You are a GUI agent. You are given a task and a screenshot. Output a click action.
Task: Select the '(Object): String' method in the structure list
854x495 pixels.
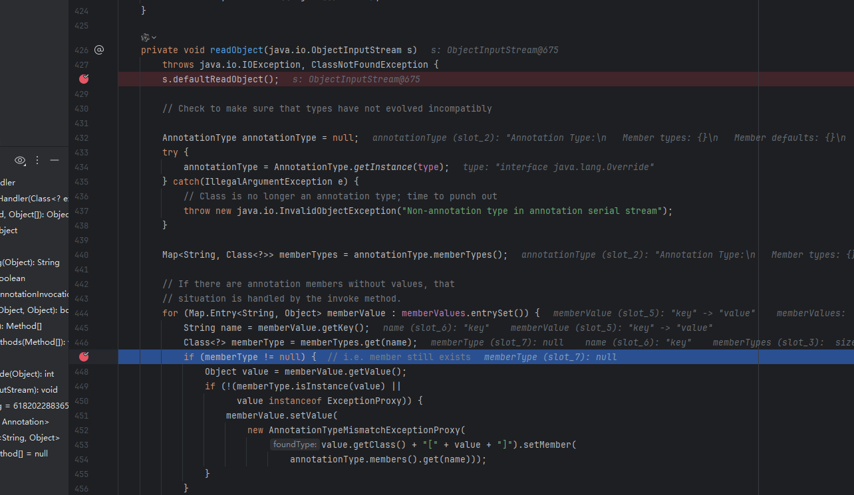30,262
